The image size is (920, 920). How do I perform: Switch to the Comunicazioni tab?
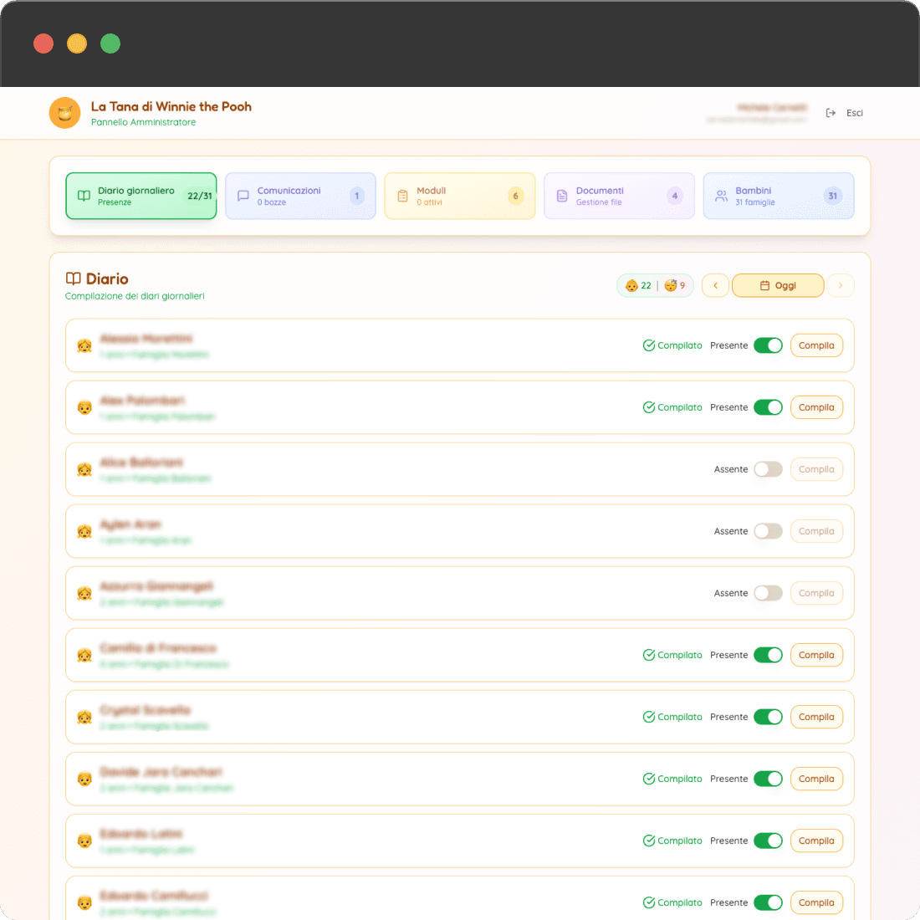300,196
